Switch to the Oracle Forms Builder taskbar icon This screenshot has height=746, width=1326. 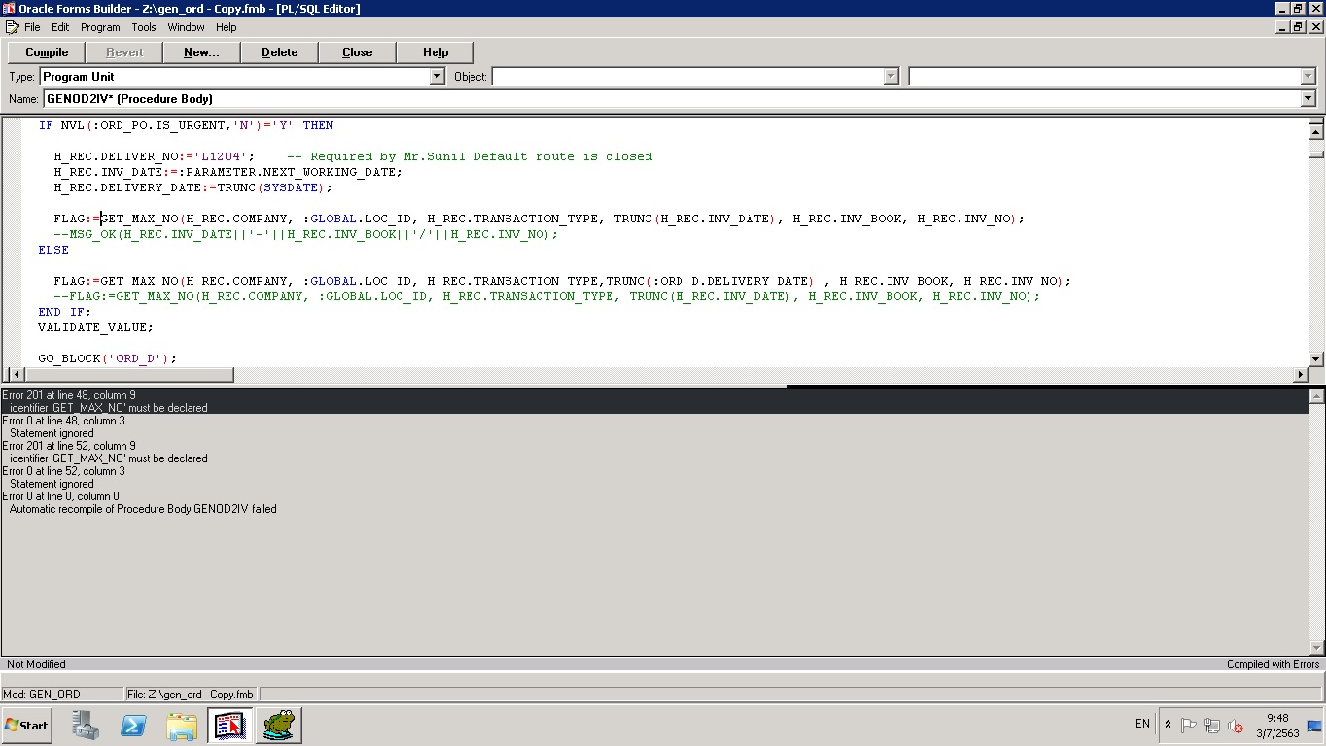(x=230, y=725)
